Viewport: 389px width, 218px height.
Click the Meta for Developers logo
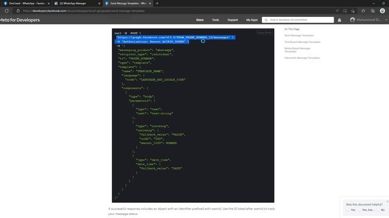pos(20,20)
